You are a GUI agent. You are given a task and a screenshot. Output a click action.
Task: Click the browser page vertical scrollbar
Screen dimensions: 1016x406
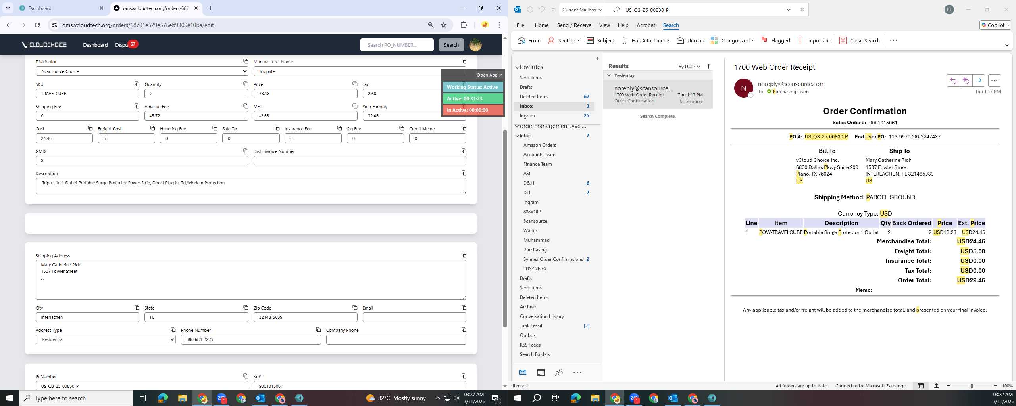505,228
